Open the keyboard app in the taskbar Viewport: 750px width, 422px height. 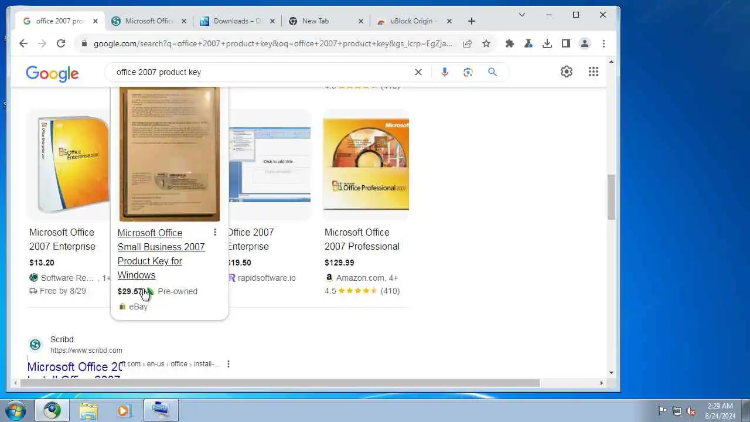[161, 410]
